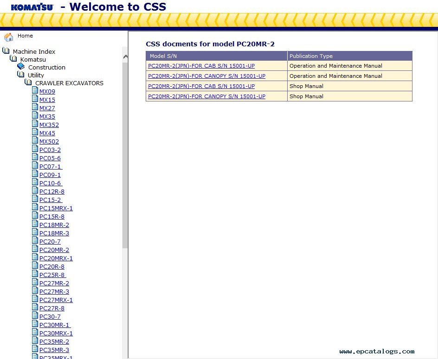Click the document icon beside PC20R-8
This screenshot has width=438, height=359.
(x=35, y=265)
